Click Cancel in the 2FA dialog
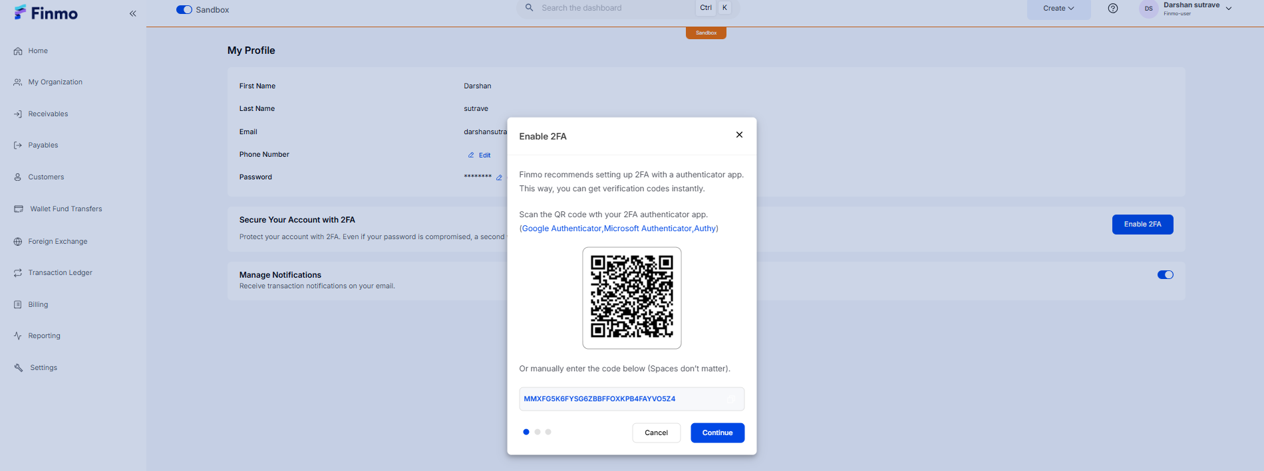 point(656,433)
